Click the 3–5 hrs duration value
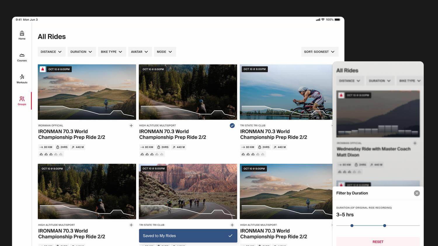 click(345, 215)
